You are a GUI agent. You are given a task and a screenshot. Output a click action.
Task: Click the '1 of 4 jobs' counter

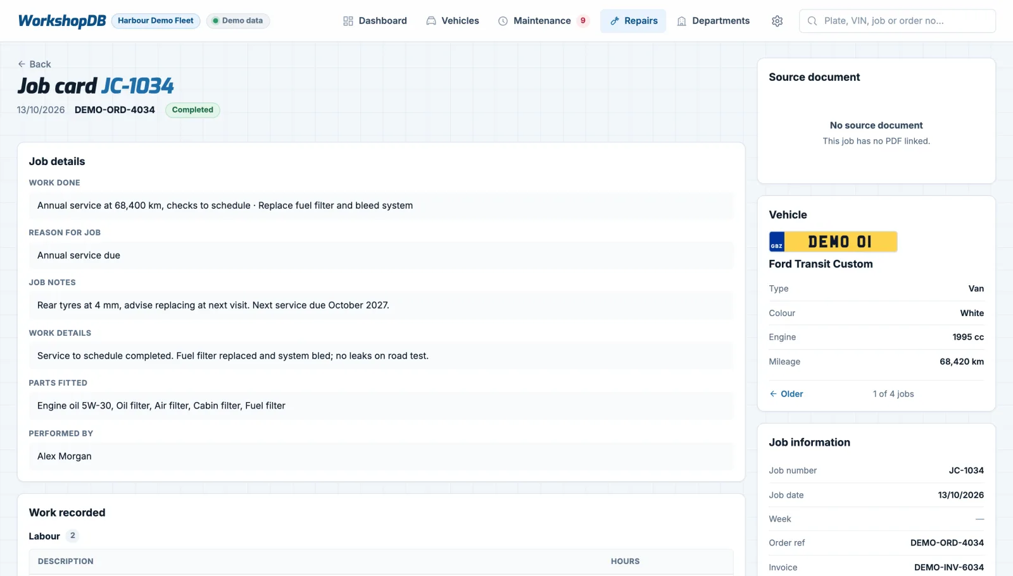tap(893, 394)
